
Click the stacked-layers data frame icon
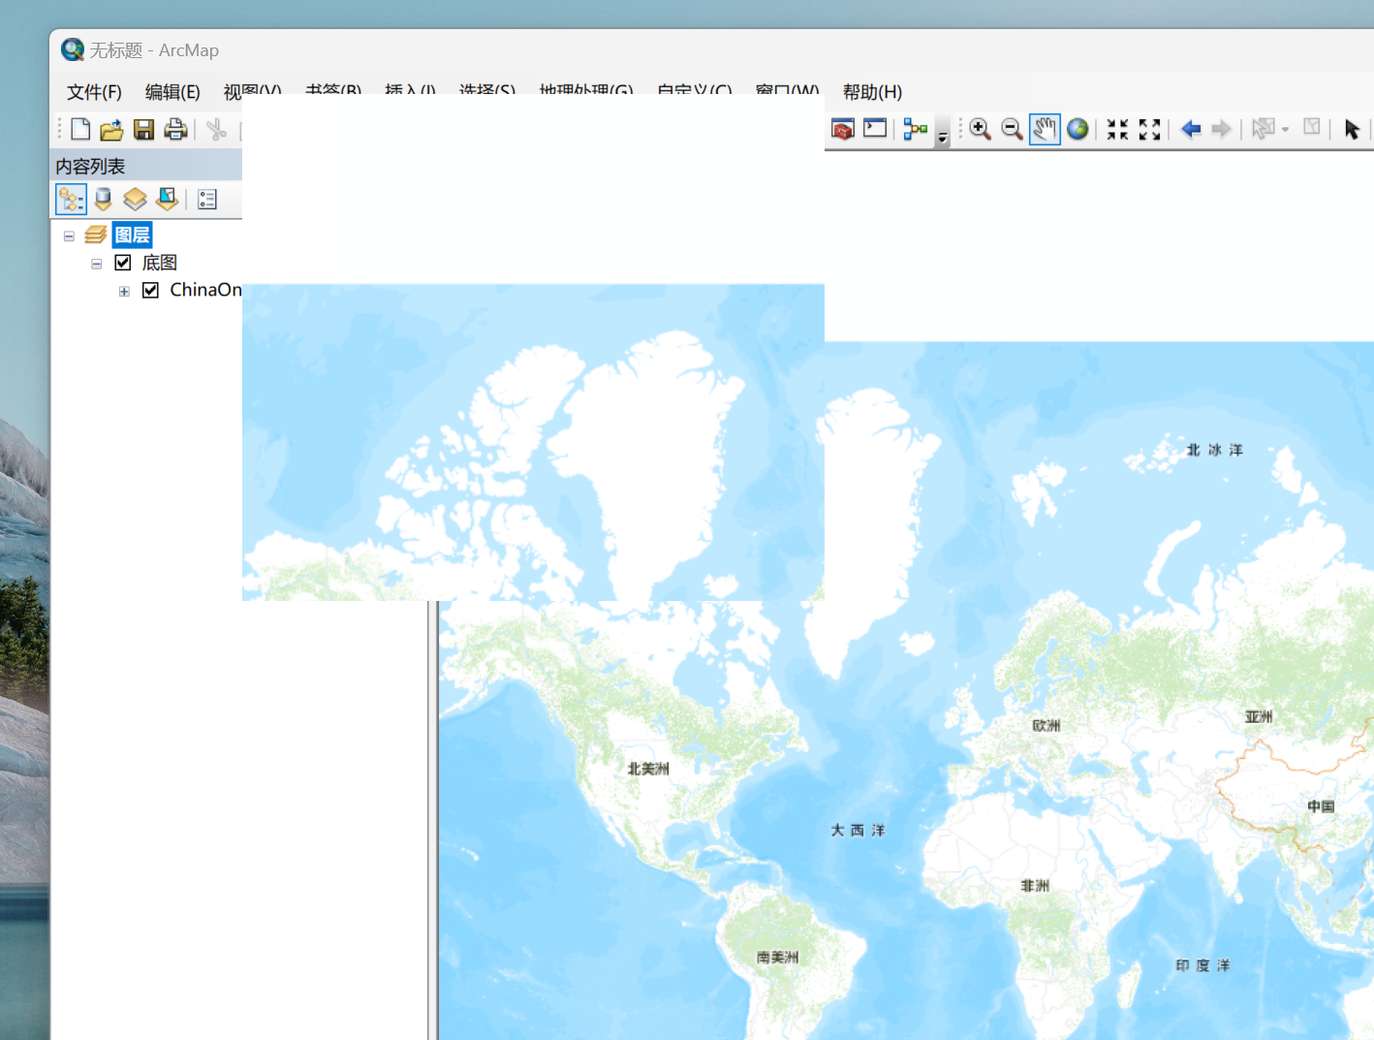95,235
